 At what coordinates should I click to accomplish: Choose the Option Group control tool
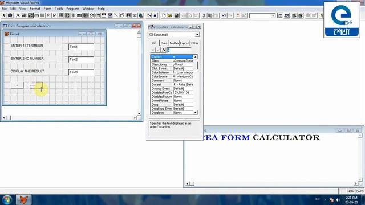point(48,15)
